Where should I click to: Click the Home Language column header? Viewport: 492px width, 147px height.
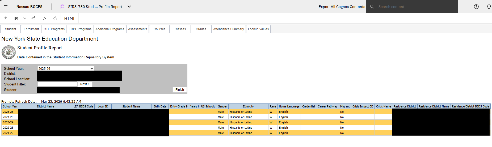click(x=289, y=106)
